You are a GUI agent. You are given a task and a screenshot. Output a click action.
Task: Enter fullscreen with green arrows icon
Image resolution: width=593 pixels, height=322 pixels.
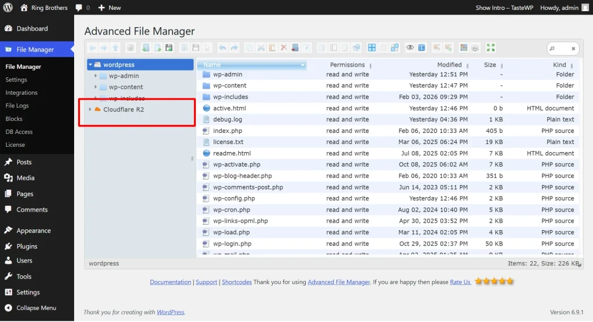point(490,47)
